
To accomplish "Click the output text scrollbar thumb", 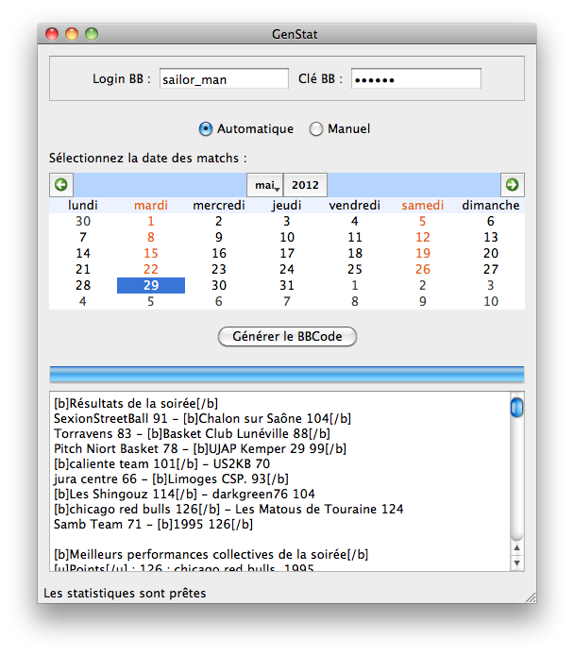I will click(516, 408).
